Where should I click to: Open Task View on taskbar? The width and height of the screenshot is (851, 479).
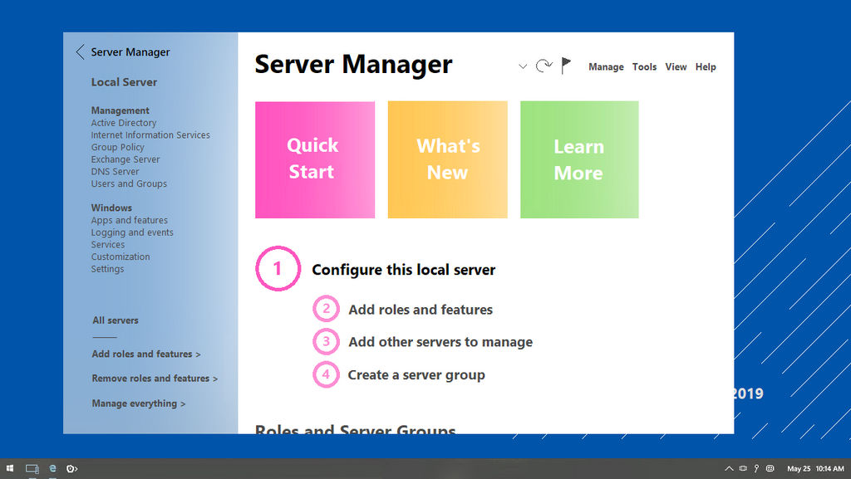[x=32, y=469]
